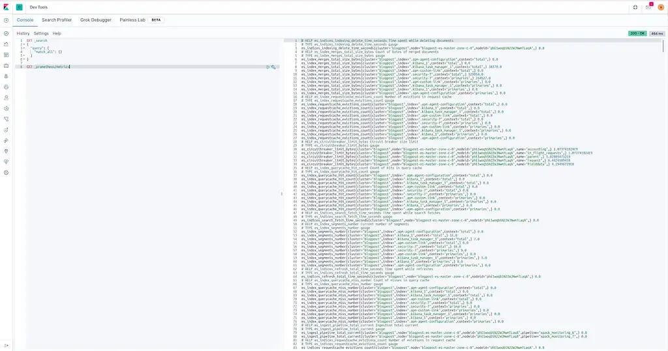Screen dimensions: 668x351
Task: Click the splitter handle between editor and output
Action: pos(282,193)
